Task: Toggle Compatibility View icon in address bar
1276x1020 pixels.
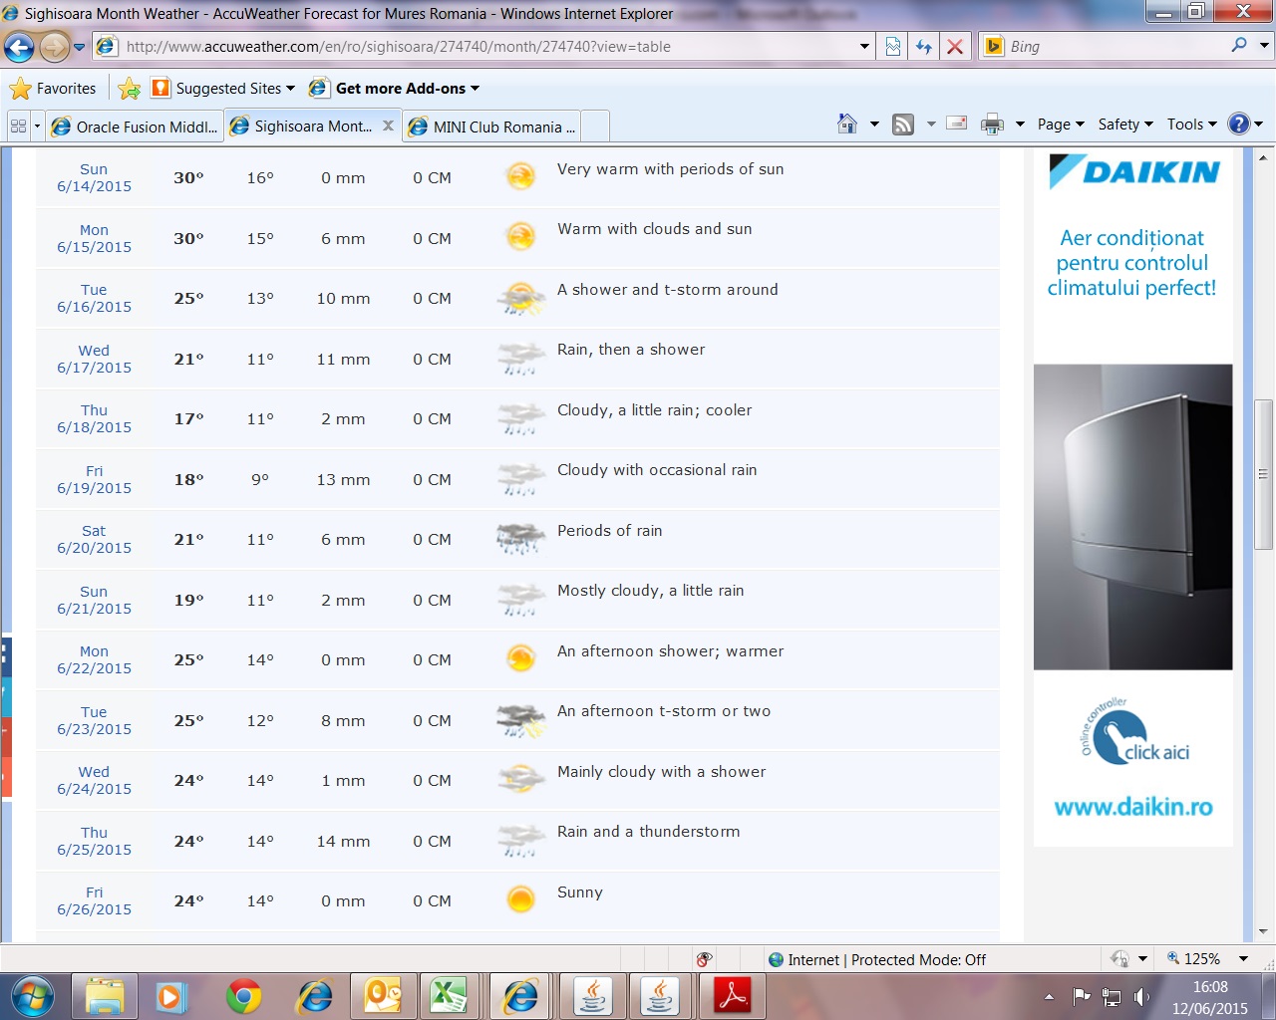Action: click(893, 47)
